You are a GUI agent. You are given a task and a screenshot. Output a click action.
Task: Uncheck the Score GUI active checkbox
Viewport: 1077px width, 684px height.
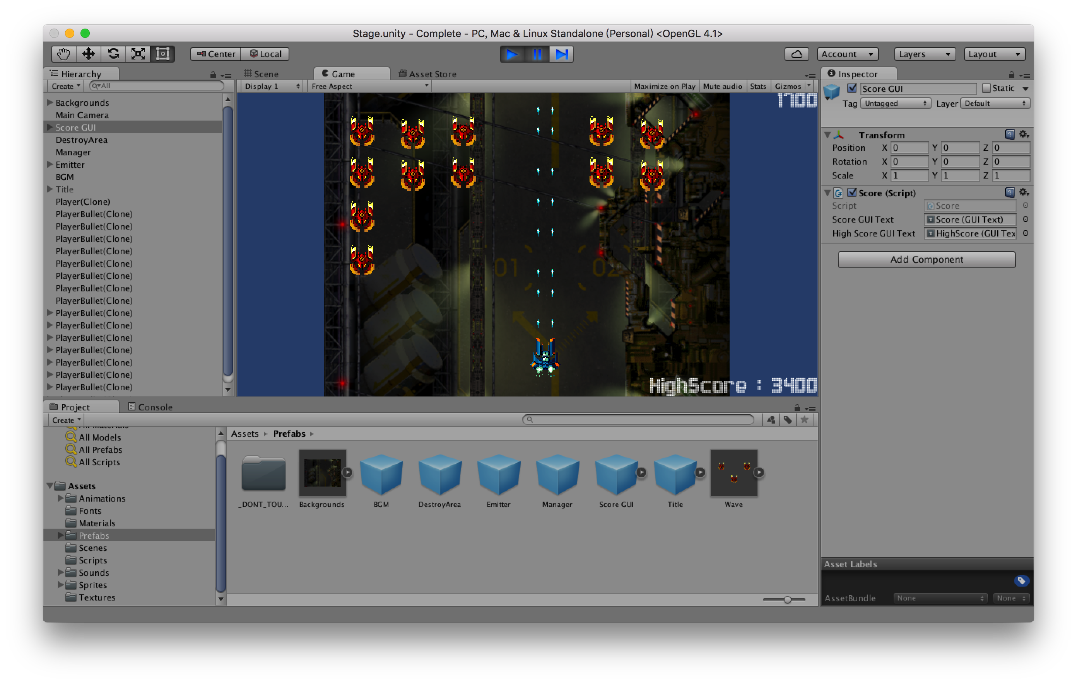click(852, 88)
